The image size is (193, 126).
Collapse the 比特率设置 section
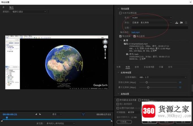click(118, 72)
